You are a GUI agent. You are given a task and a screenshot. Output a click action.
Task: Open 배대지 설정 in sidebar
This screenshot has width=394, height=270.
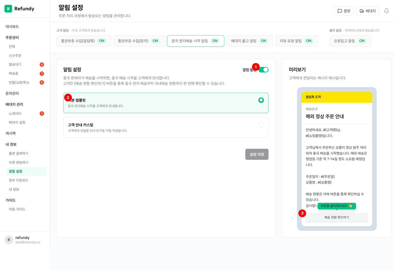17,122
